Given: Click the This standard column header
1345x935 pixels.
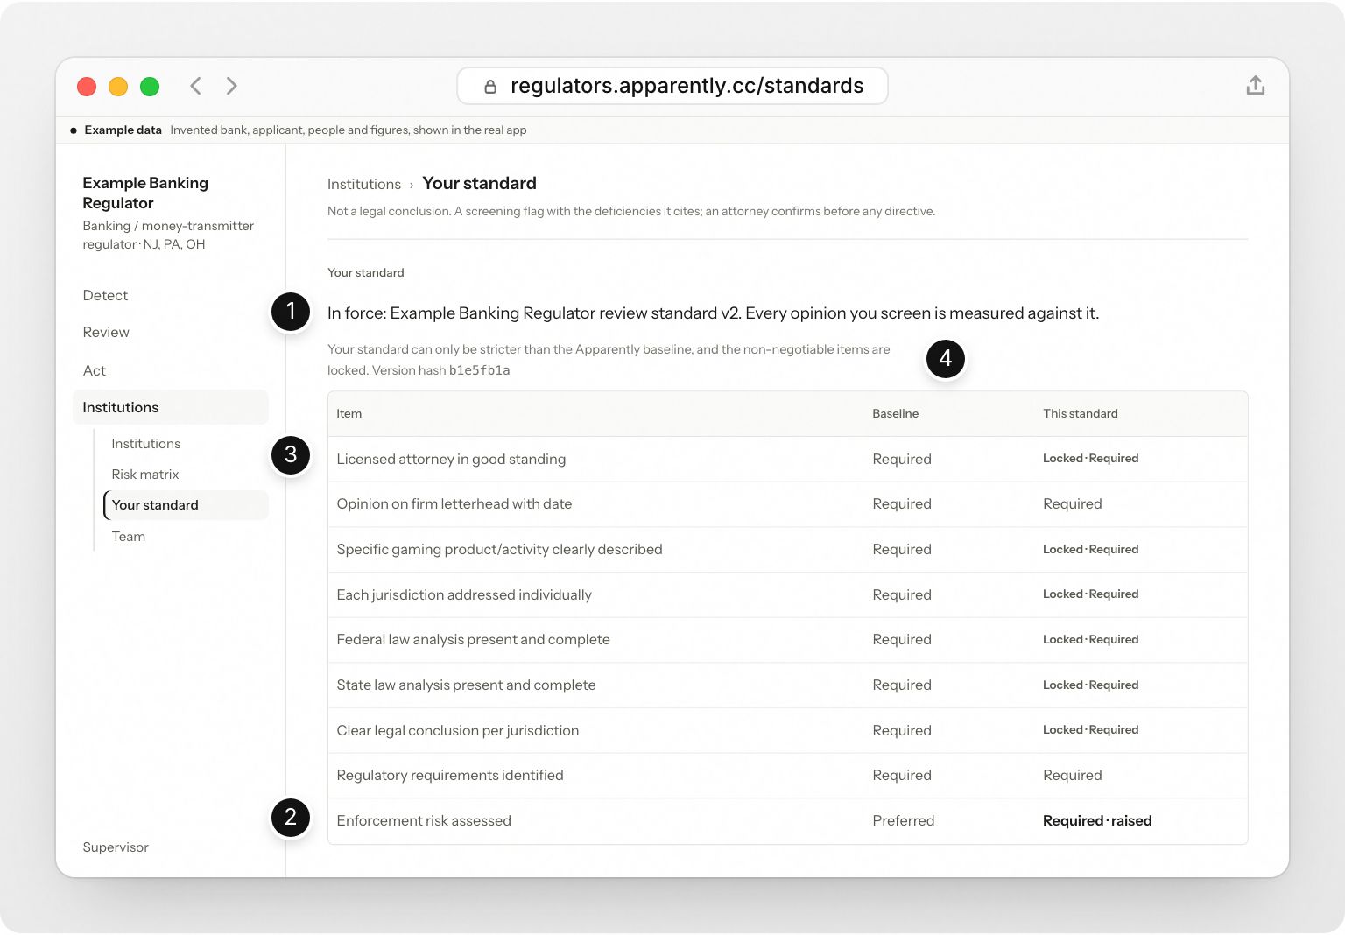Looking at the screenshot, I should [1081, 413].
